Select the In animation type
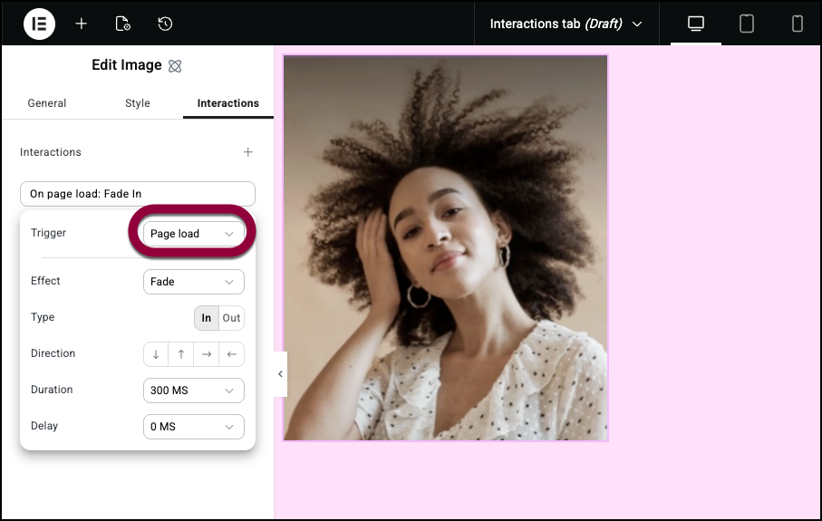The width and height of the screenshot is (822, 521). [x=207, y=318]
